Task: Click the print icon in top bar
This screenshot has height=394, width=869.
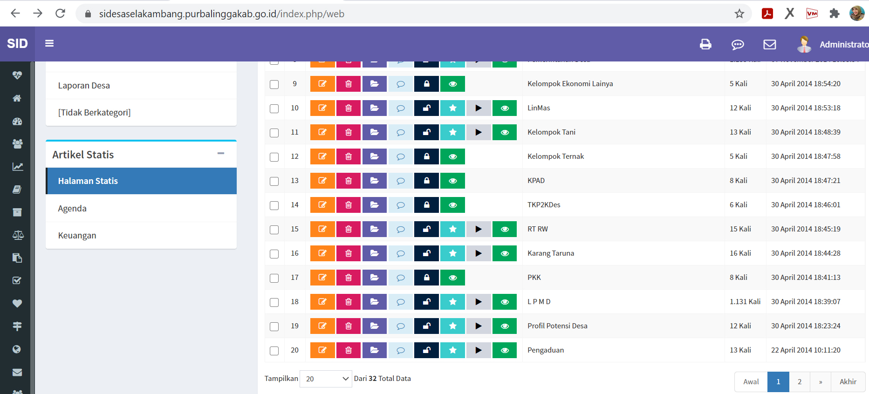Action: [x=705, y=44]
